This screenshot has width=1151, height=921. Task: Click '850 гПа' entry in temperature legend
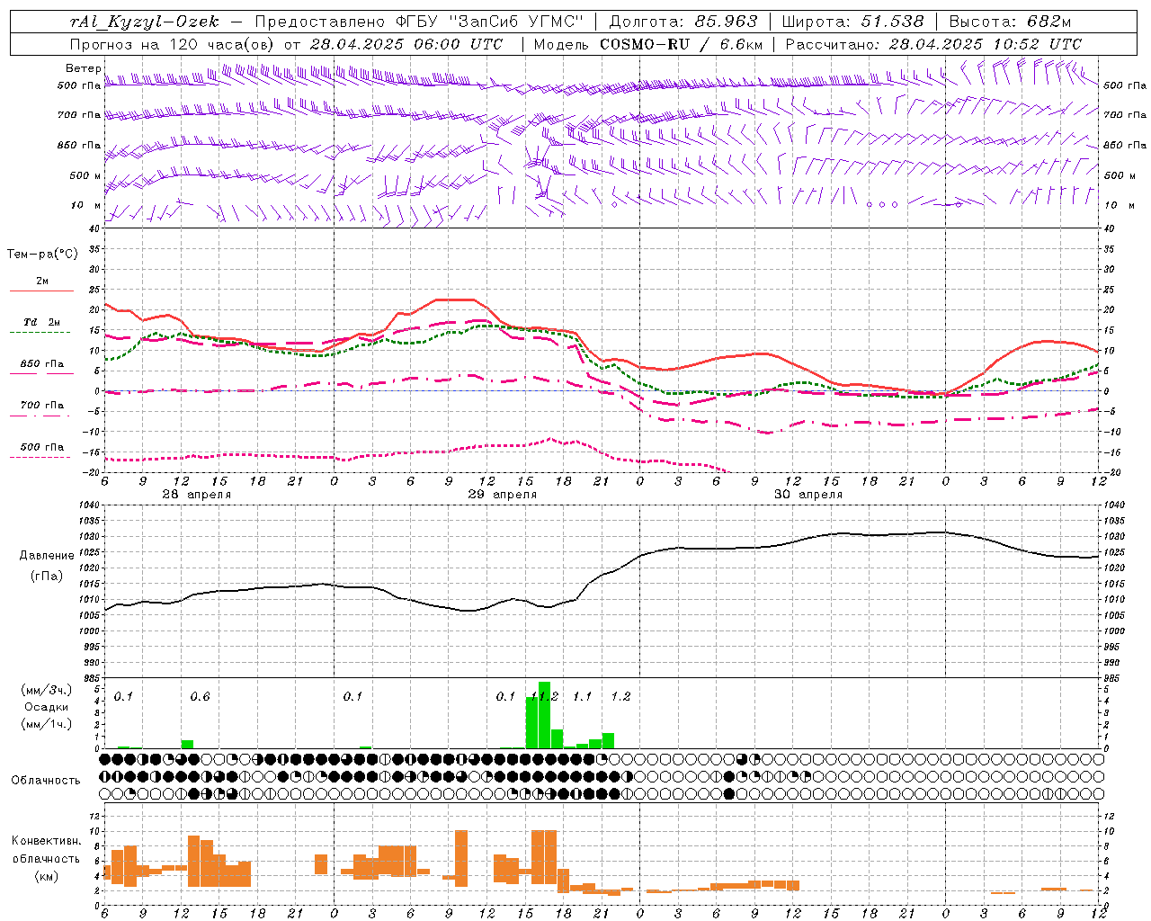click(x=42, y=364)
